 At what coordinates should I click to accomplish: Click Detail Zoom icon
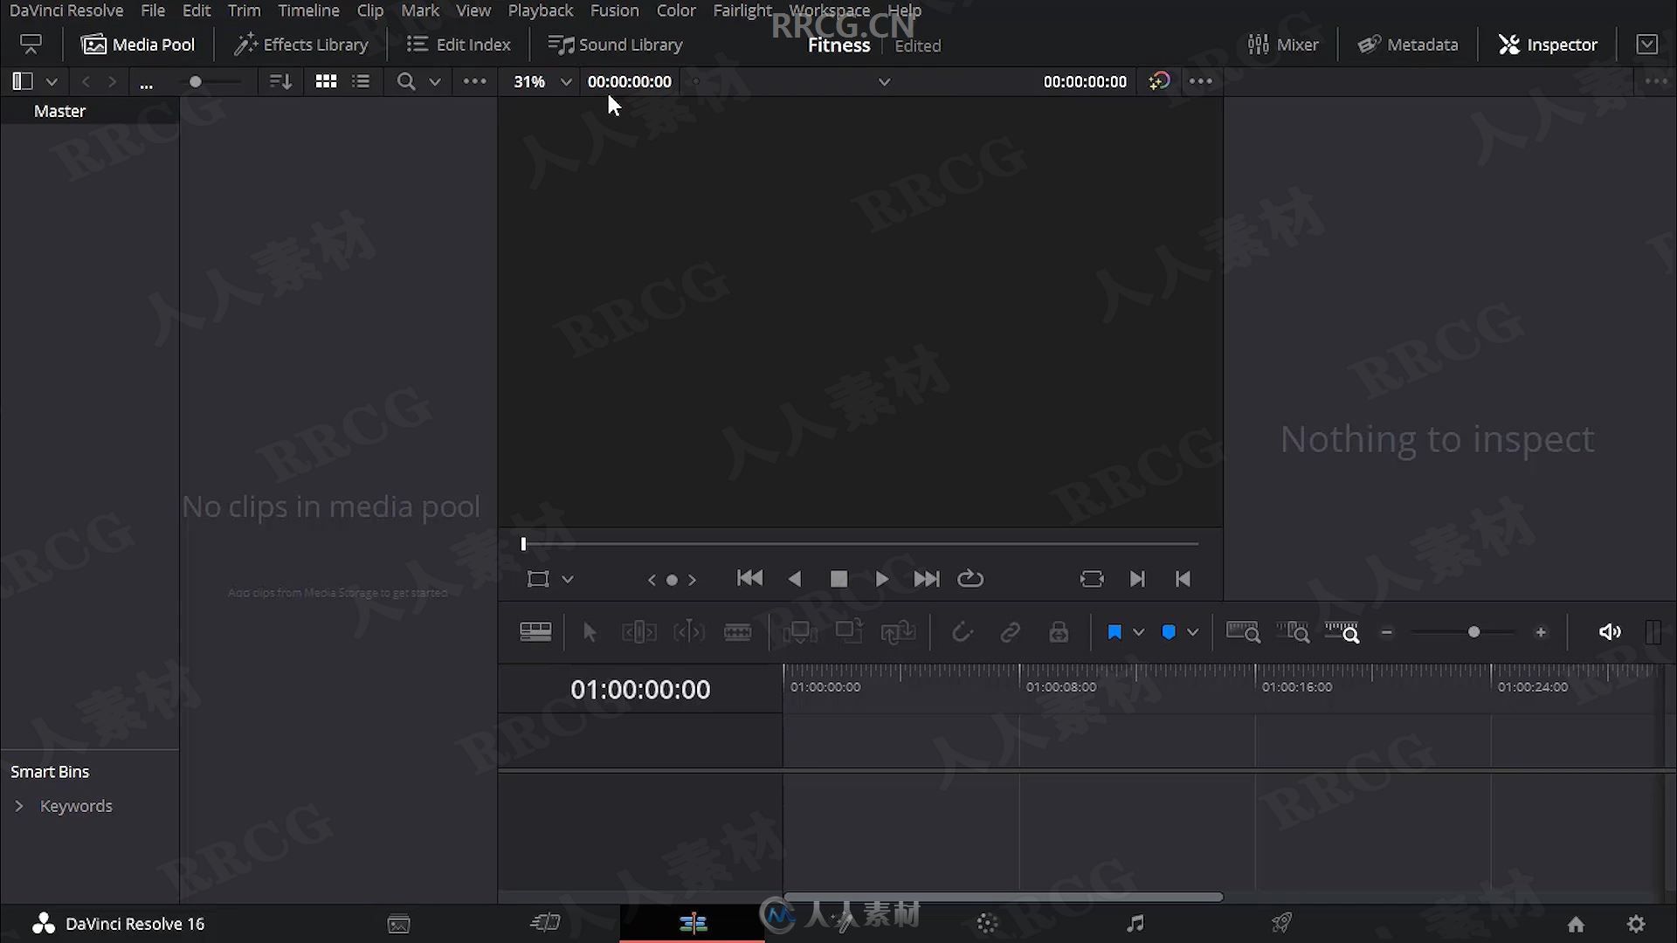pos(1293,632)
